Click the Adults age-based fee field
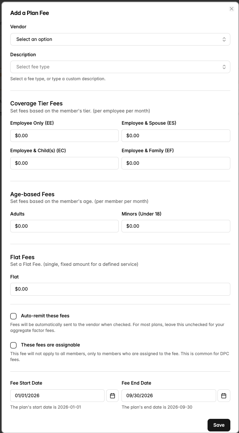Viewport: 239px width, 433px height. click(x=64, y=226)
